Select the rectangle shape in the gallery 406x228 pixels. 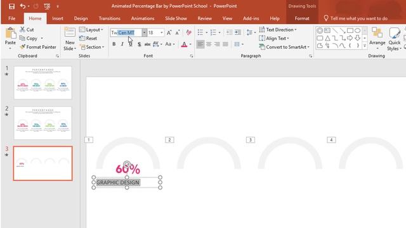pyautogui.click(x=350, y=30)
